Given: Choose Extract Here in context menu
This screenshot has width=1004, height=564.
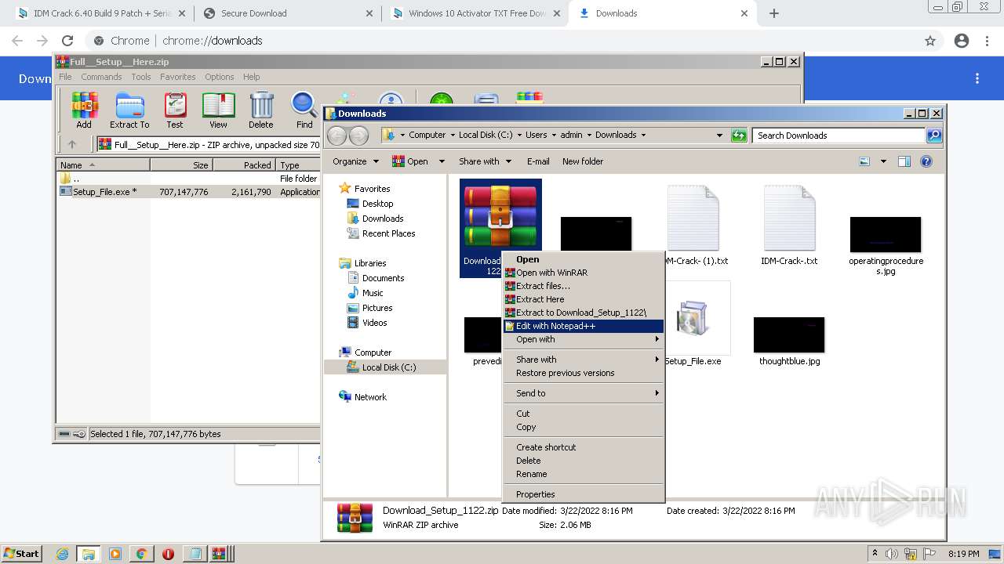Looking at the screenshot, I should [x=584, y=299].
